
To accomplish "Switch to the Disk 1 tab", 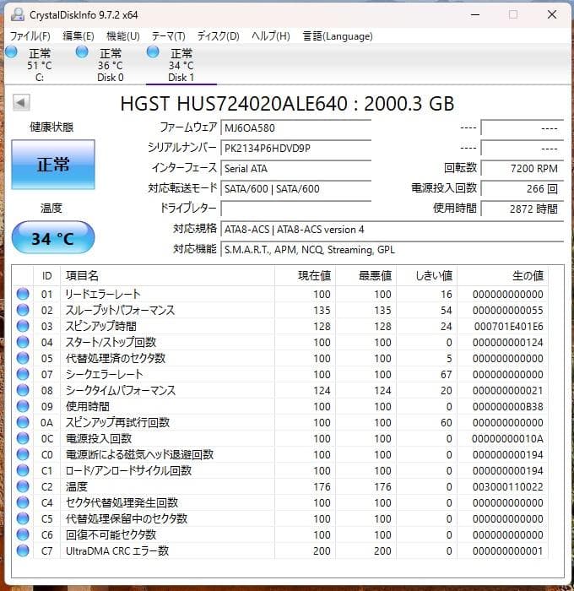I will point(181,65).
